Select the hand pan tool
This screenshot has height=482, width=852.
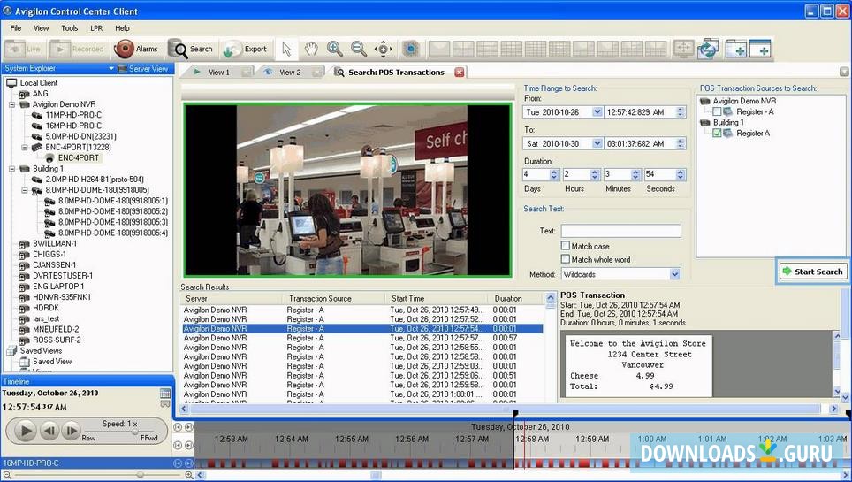tap(311, 49)
